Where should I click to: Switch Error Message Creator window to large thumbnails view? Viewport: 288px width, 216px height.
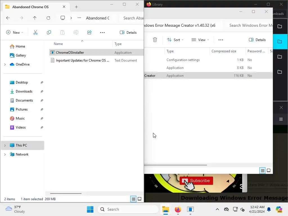point(269,171)
